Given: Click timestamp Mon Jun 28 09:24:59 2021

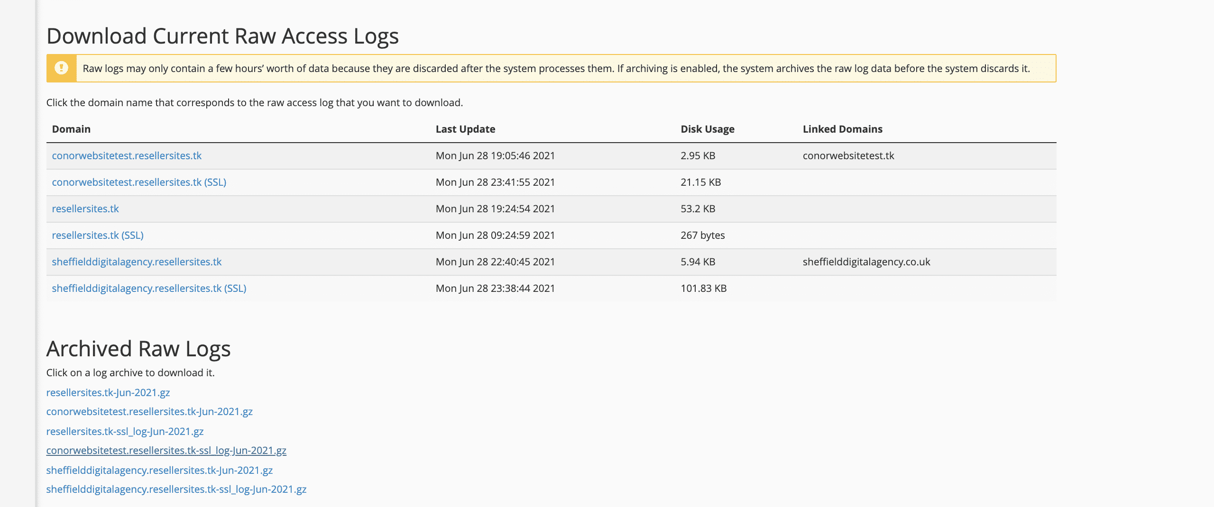Looking at the screenshot, I should [x=495, y=235].
